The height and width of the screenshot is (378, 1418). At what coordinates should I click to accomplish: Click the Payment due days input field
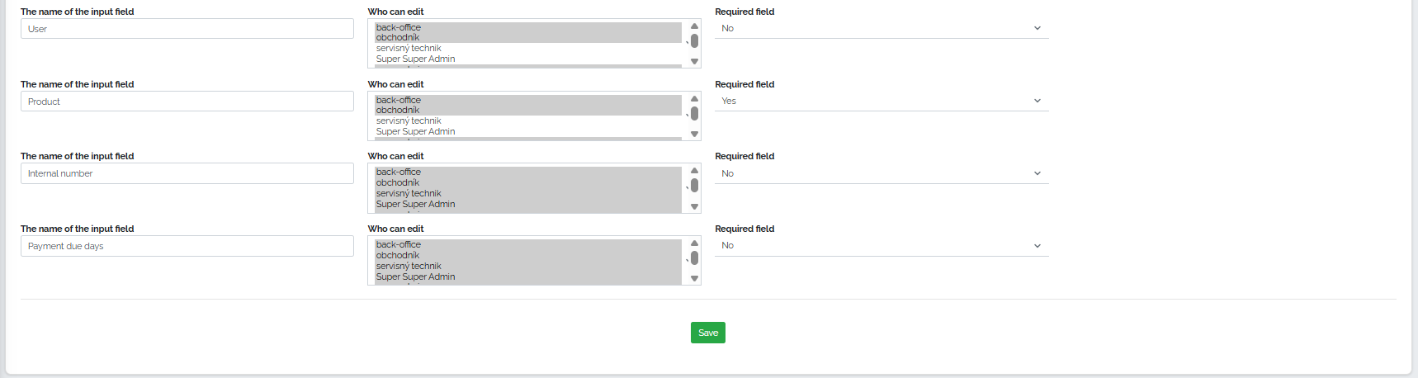[x=187, y=246]
